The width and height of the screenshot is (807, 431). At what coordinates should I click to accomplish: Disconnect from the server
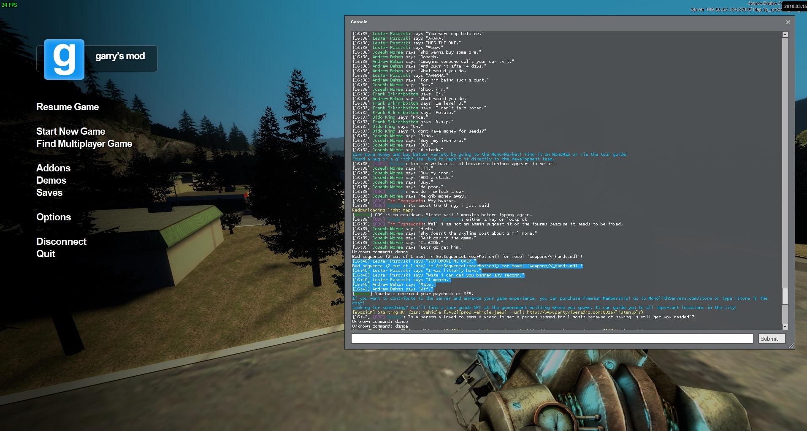[61, 241]
